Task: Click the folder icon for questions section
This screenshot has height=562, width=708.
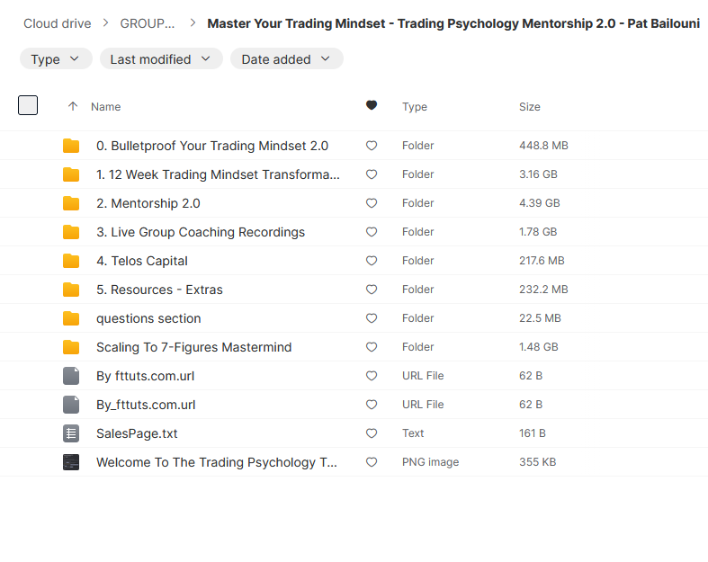Action: click(x=71, y=318)
